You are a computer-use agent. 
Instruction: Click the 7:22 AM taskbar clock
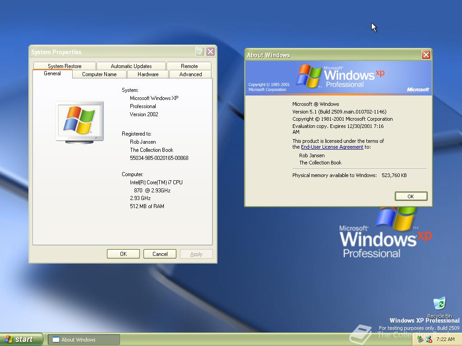[445, 339]
